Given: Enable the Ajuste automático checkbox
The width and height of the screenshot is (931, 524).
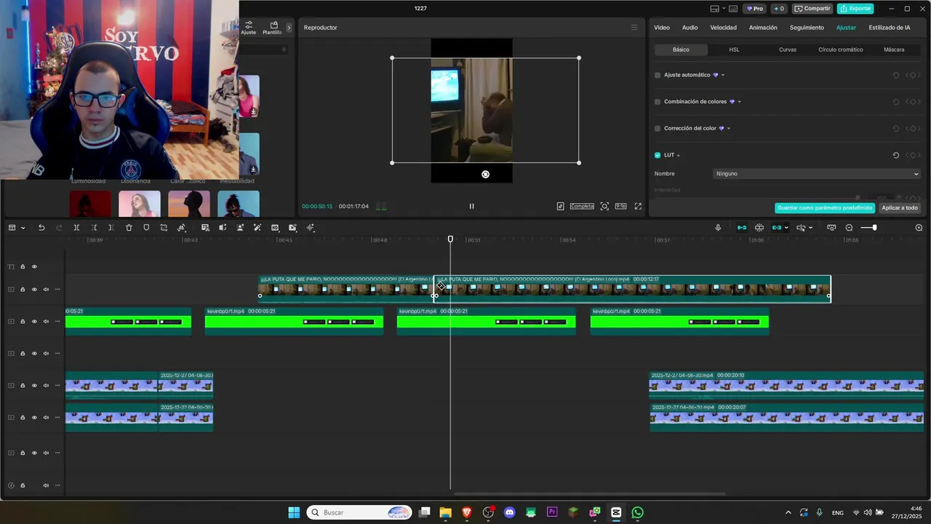Looking at the screenshot, I should click(x=658, y=75).
